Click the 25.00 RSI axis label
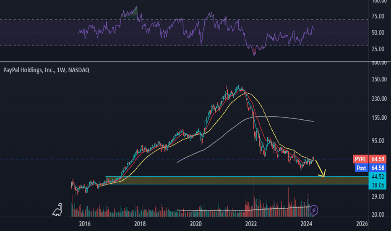The image size is (391, 231). [378, 49]
